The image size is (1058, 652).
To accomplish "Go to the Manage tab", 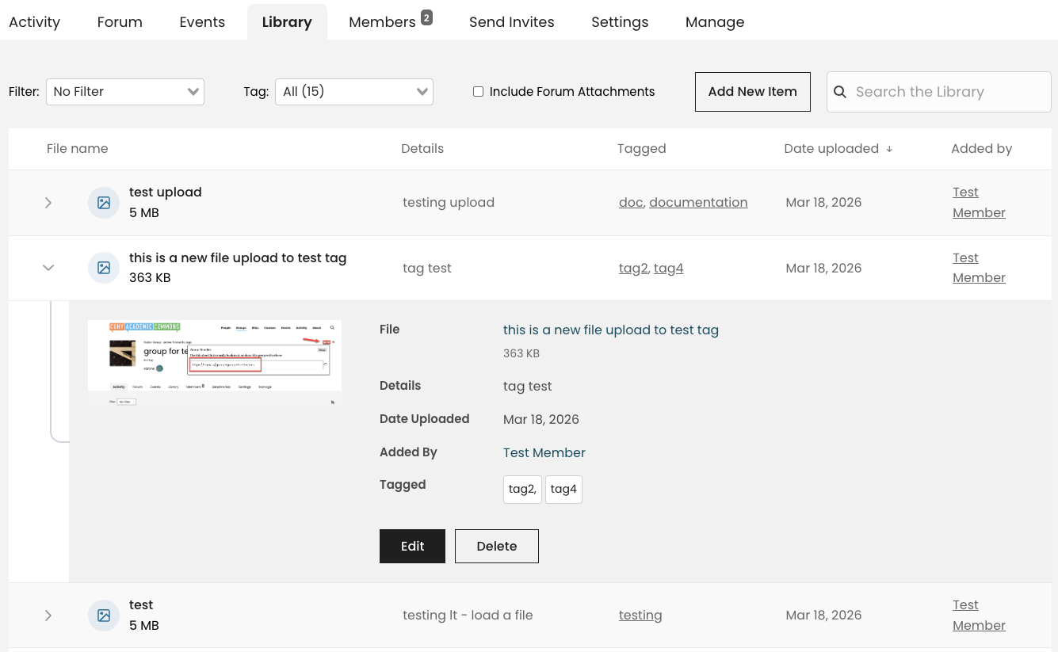I will 715,22.
